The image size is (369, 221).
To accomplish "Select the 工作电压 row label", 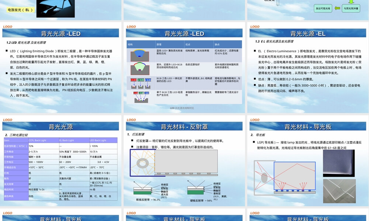I will click(x=16, y=162).
